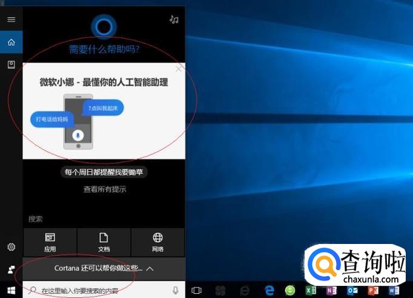This screenshot has width=413, height=298.
Task: Open the dimmed Internet Explorer taskbar icon
Action: pyautogui.click(x=245, y=291)
